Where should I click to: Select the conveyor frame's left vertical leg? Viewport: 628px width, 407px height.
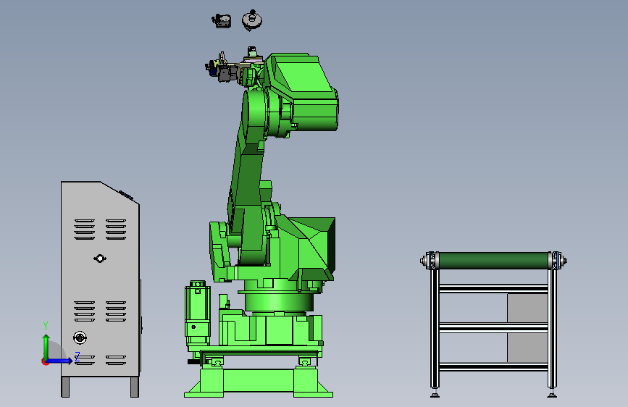435,329
